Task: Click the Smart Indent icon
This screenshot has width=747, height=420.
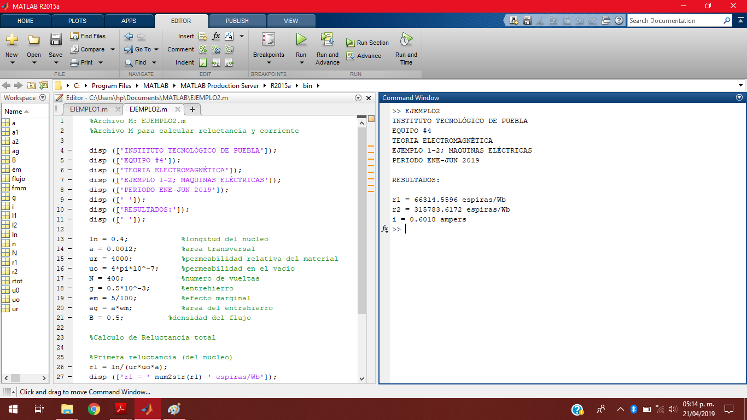Action: [x=202, y=62]
